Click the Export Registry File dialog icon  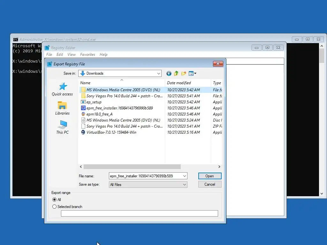49,64
